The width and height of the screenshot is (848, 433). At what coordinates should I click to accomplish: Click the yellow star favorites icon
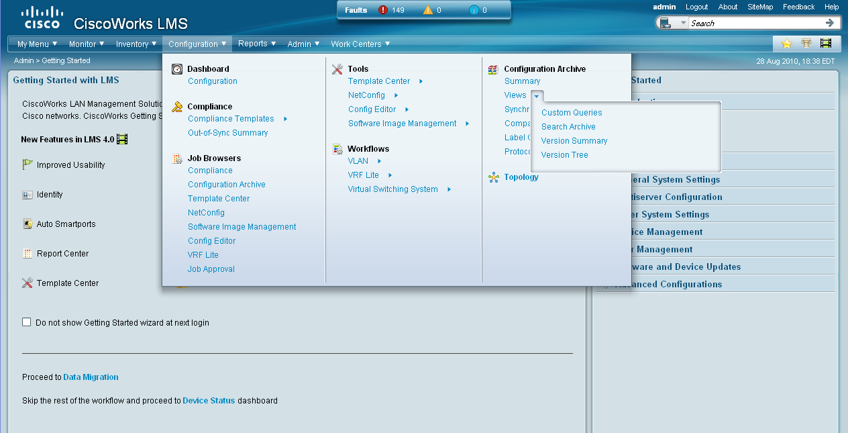[787, 44]
